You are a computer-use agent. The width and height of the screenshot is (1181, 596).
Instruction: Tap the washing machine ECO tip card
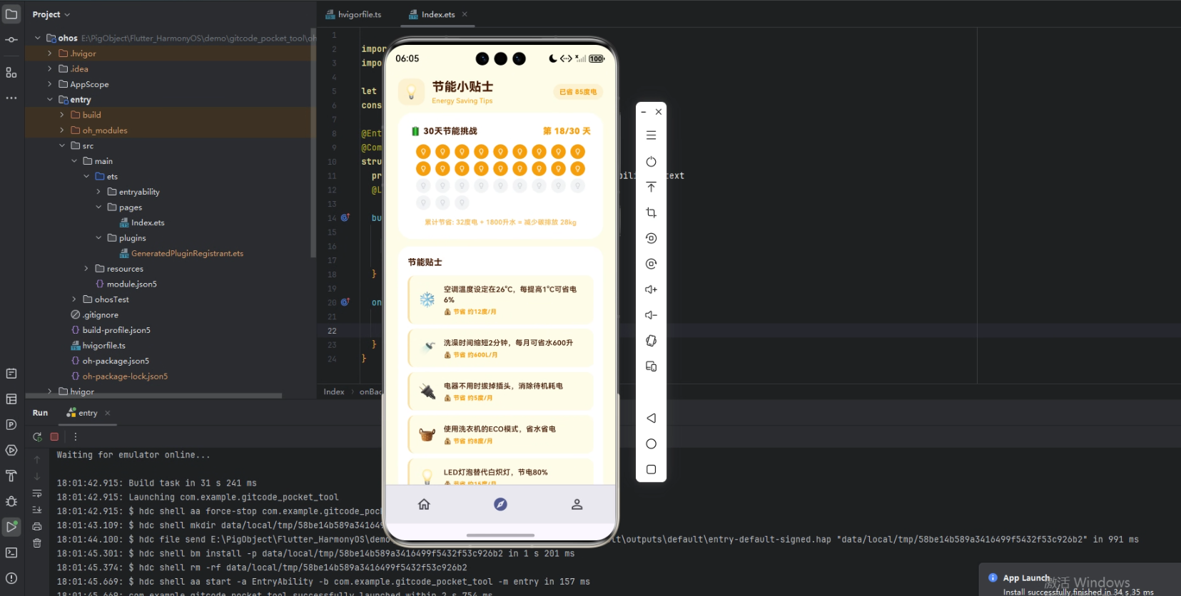click(x=500, y=435)
